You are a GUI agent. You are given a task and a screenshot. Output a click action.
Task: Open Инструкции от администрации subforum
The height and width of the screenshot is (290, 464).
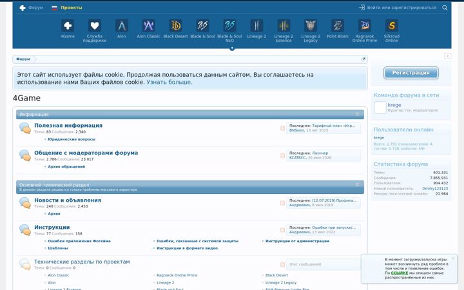pyautogui.click(x=297, y=241)
